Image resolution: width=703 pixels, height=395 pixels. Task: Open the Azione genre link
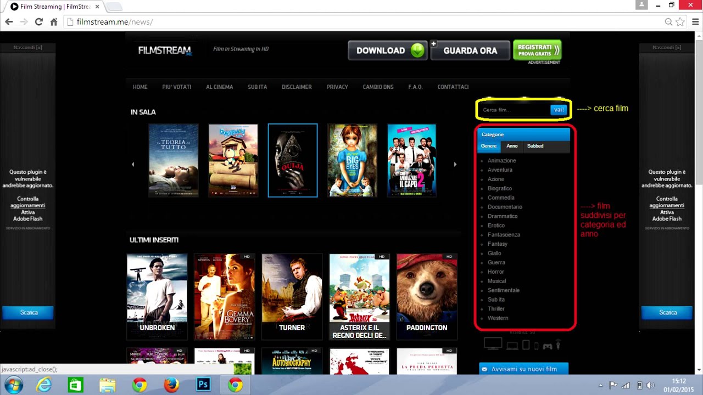tap(495, 179)
